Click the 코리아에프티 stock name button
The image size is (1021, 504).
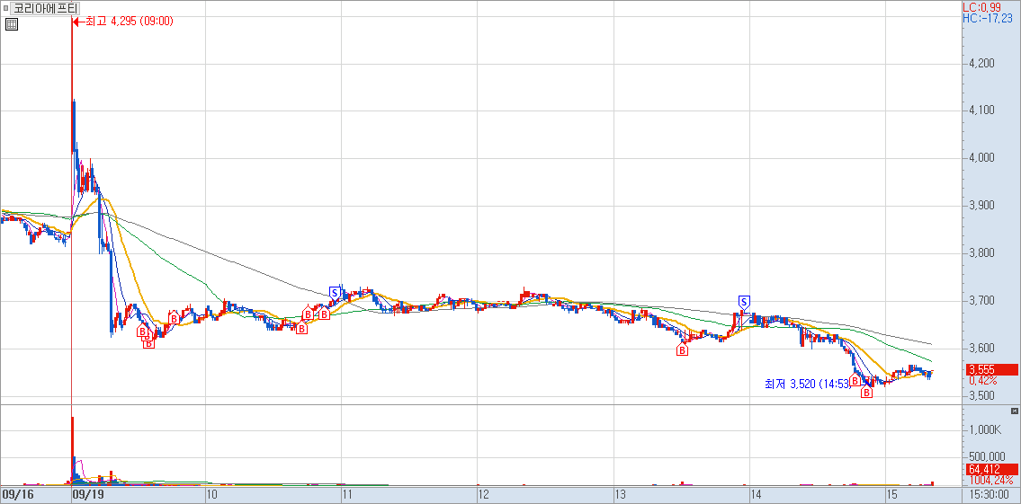click(45, 8)
